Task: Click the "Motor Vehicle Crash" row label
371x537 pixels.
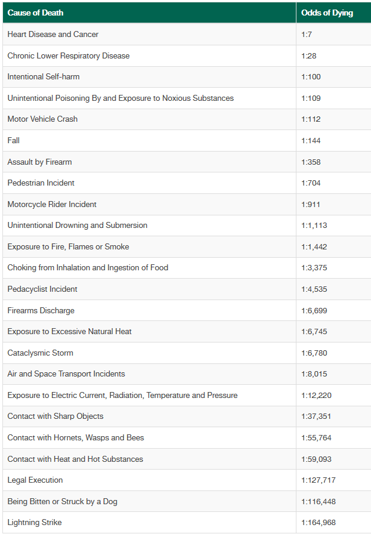Action: click(42, 119)
